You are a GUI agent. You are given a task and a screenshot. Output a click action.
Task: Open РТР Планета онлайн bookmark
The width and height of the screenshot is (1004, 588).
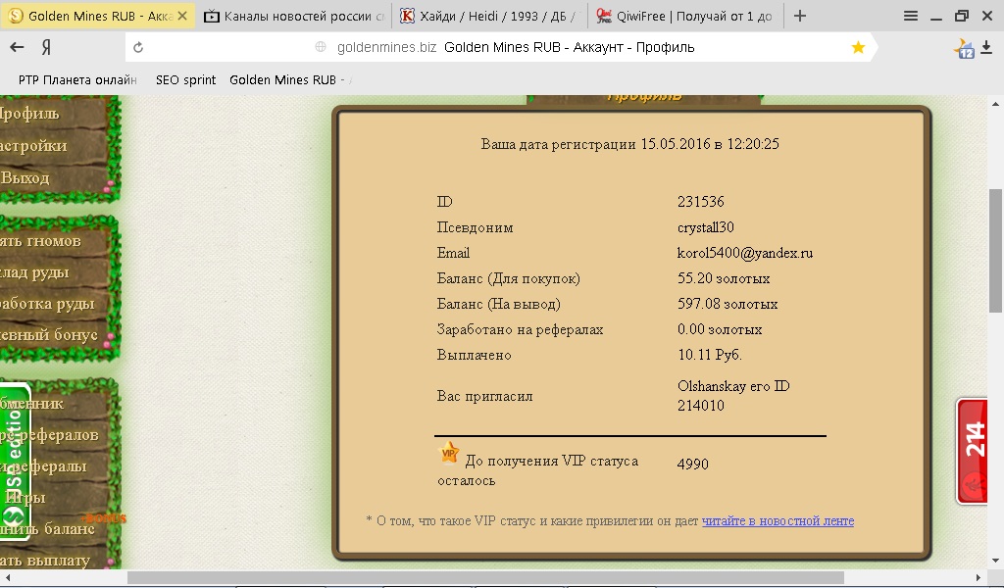point(77,80)
